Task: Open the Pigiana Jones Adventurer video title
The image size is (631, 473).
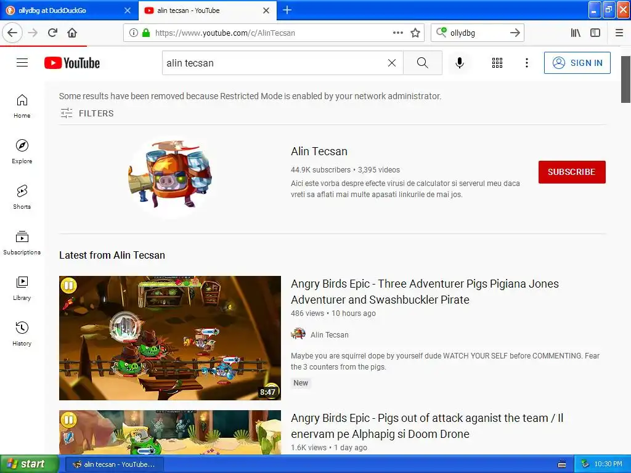Action: [x=425, y=291]
